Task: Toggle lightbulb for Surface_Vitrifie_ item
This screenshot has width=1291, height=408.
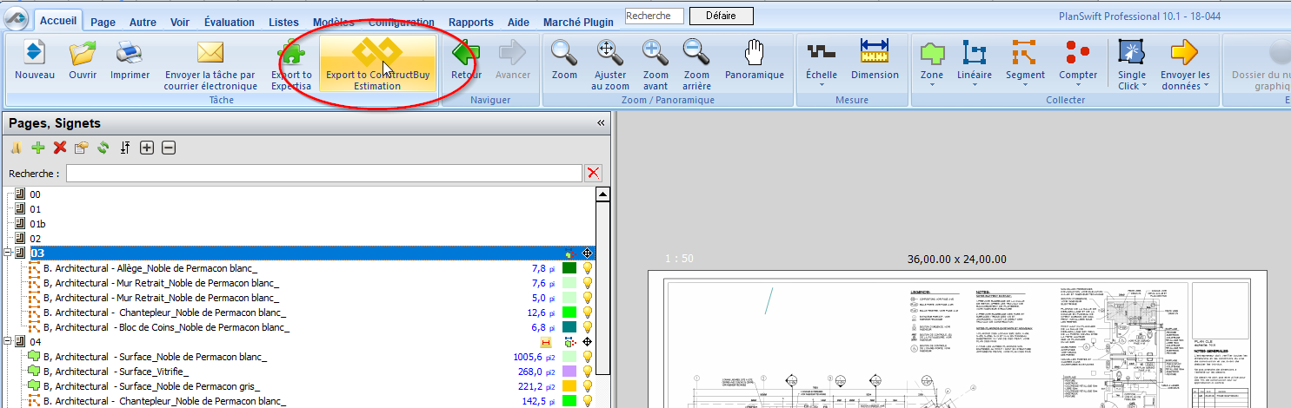Action: point(588,372)
